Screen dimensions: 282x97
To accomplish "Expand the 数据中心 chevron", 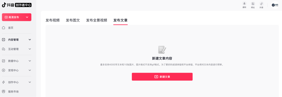I will pos(30,61).
